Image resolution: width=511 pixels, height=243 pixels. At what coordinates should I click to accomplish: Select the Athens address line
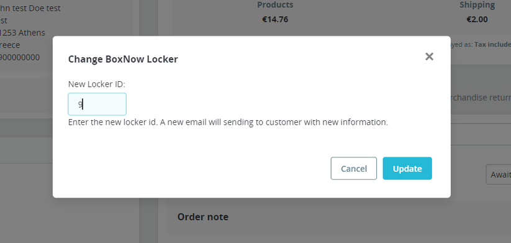tap(22, 33)
